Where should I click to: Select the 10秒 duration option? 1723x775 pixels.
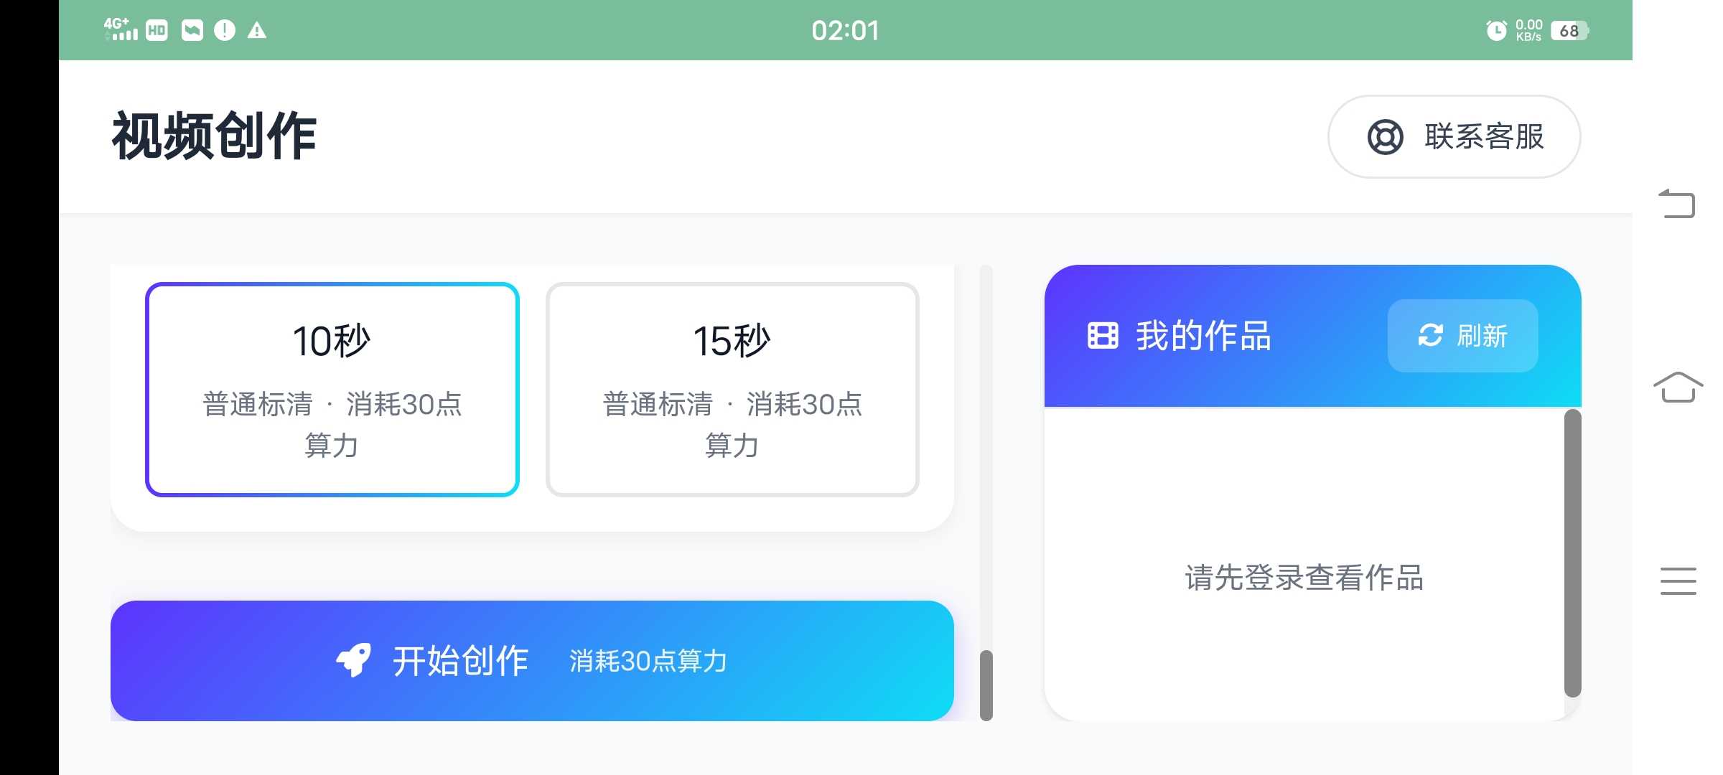pos(332,389)
